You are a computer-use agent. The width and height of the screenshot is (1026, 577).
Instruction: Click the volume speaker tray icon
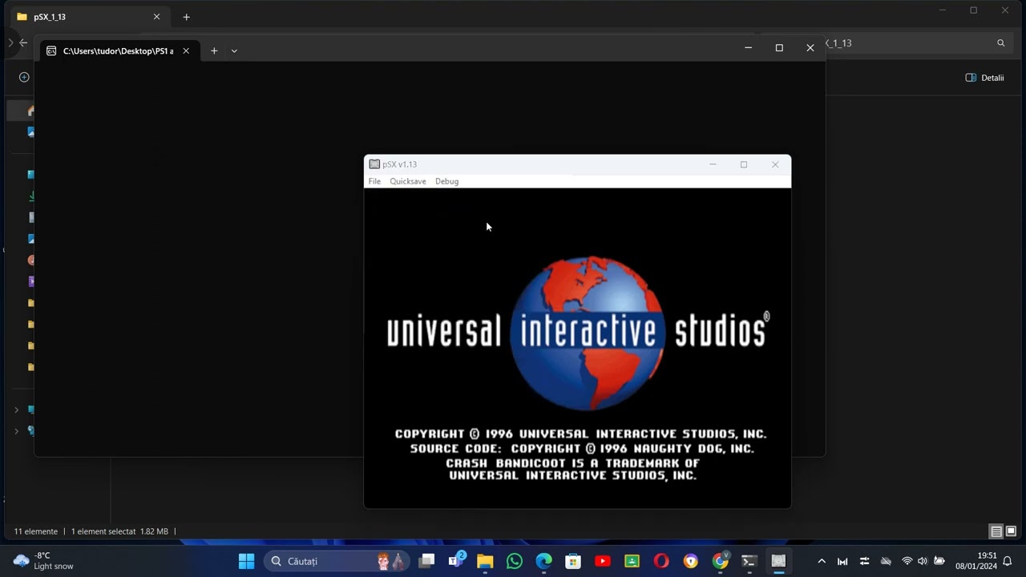[x=923, y=561]
